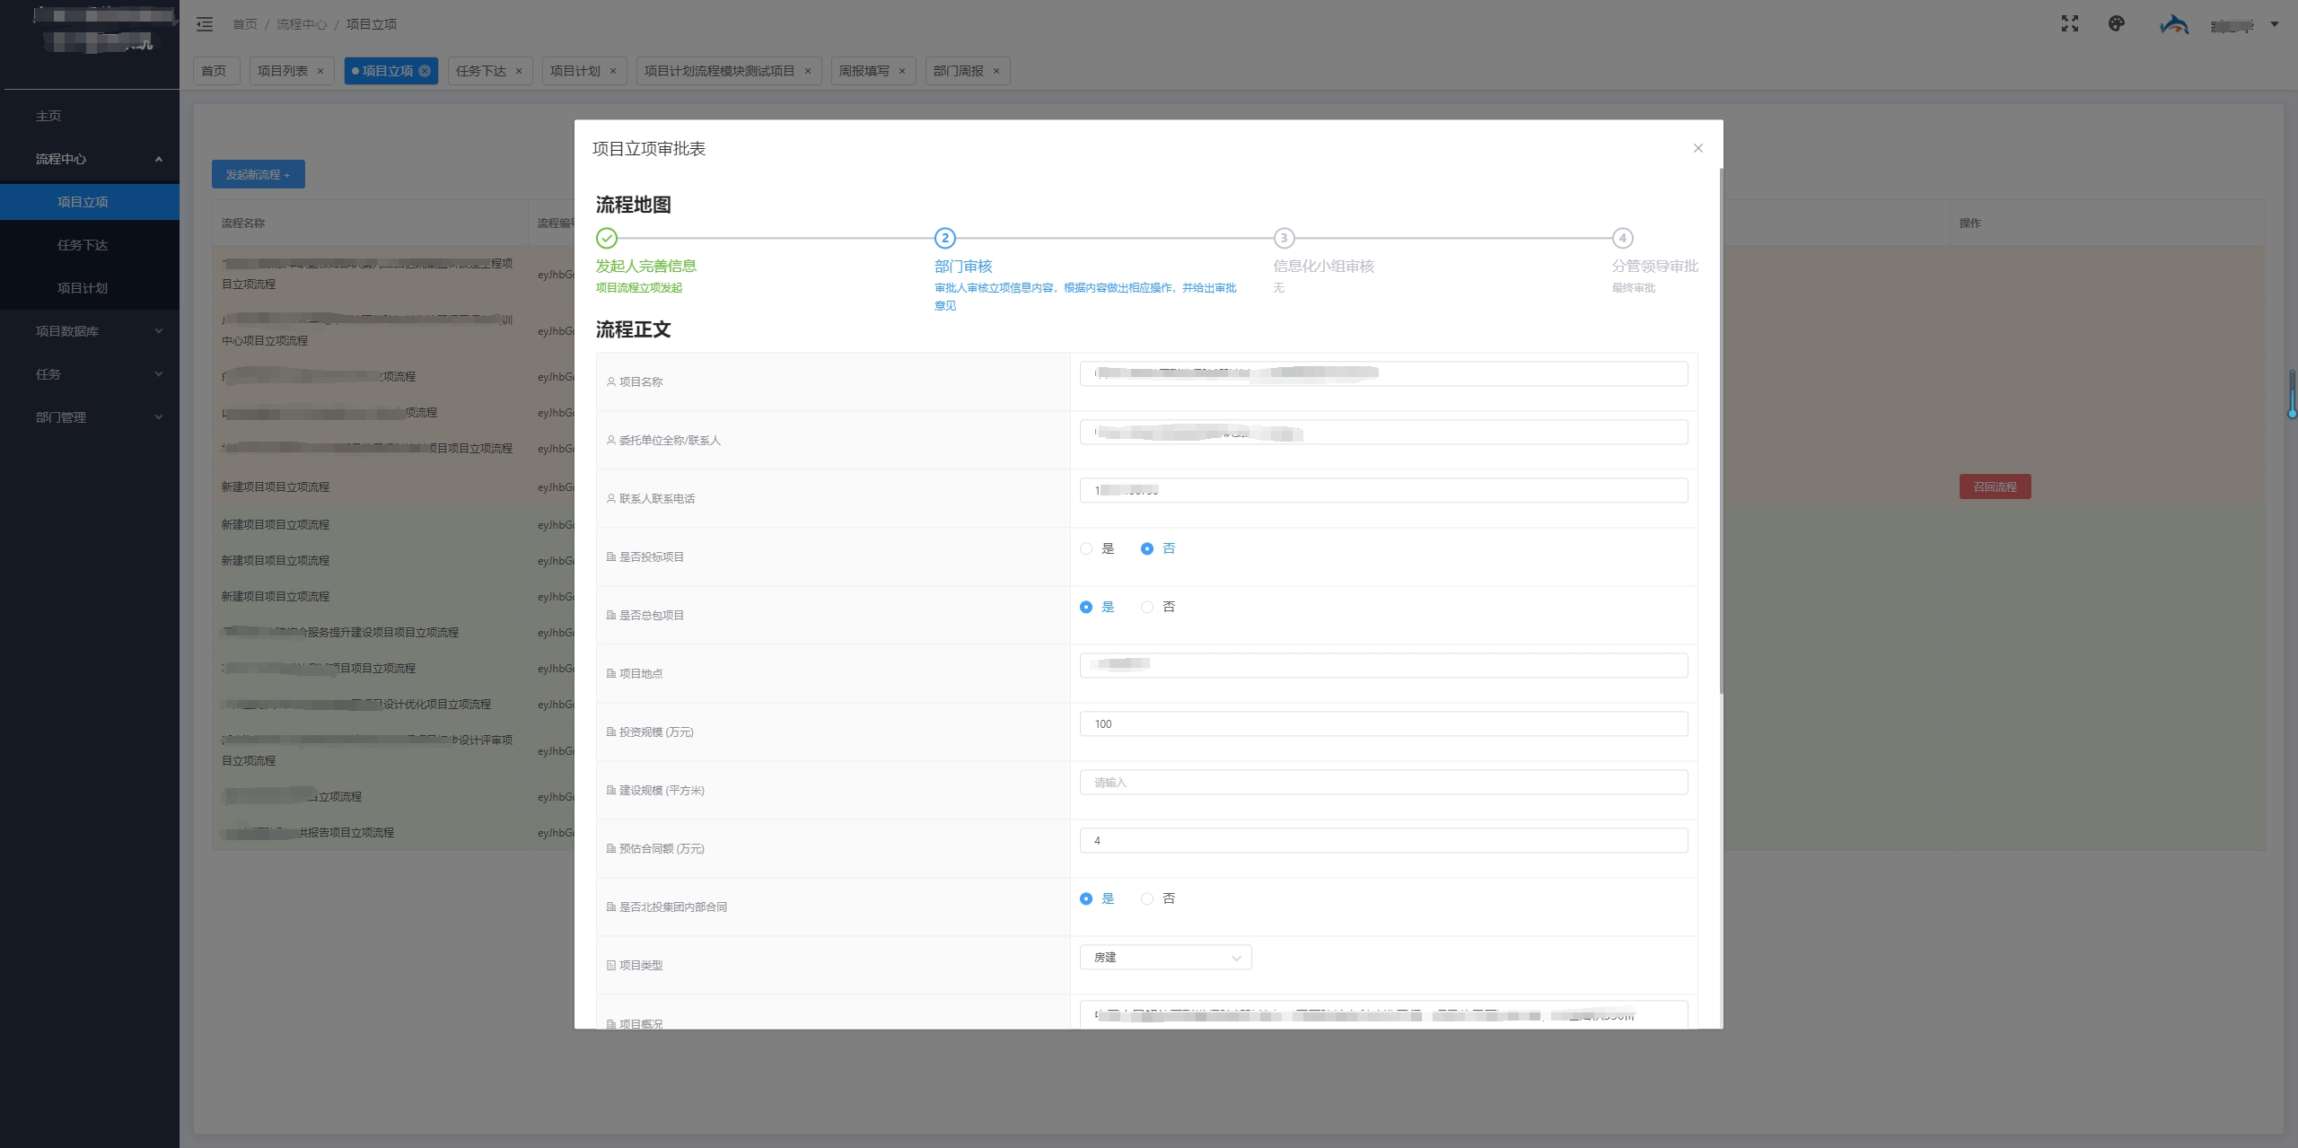2298x1148 pixels.
Task: Close the 周报填写 tab
Action: [902, 71]
